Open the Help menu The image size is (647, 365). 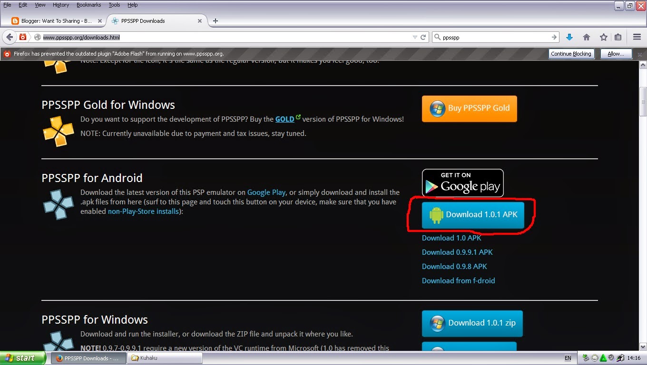click(x=132, y=5)
